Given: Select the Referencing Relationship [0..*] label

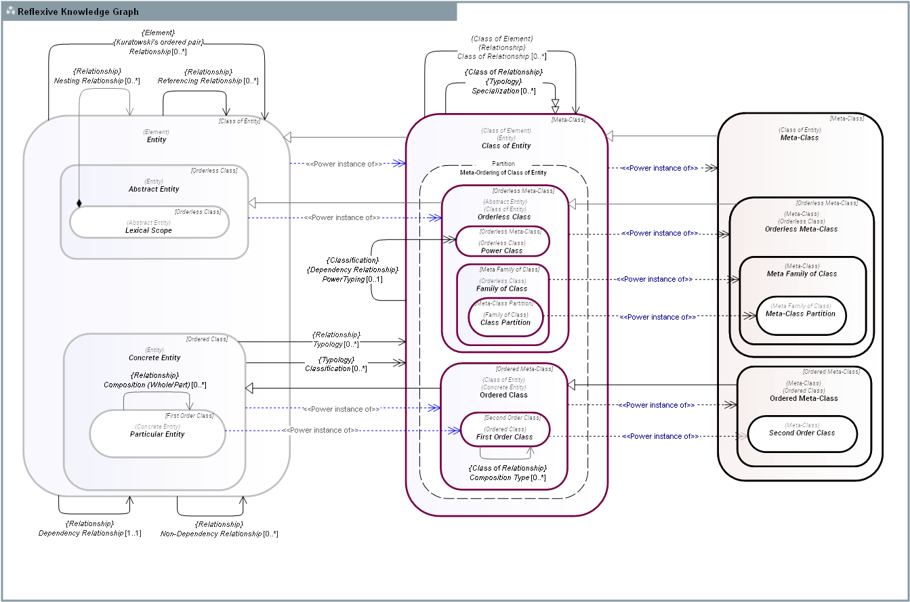Looking at the screenshot, I should pos(208,81).
